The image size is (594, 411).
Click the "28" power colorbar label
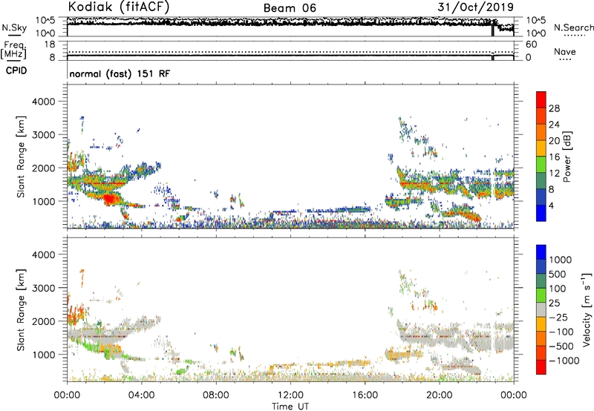[554, 108]
